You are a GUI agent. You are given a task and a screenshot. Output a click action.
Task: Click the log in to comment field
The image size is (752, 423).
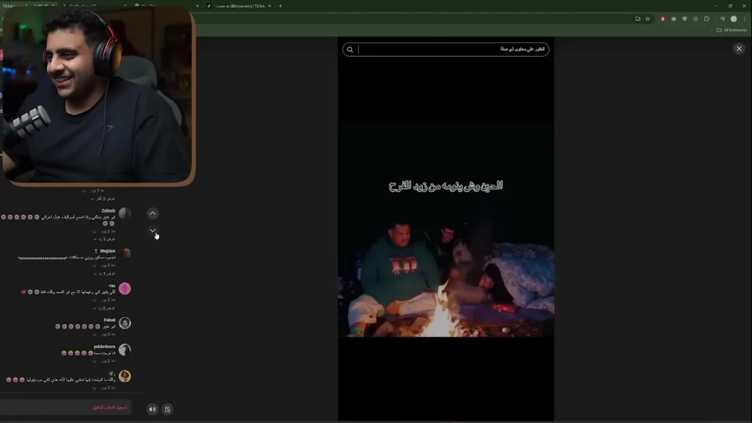click(65, 407)
